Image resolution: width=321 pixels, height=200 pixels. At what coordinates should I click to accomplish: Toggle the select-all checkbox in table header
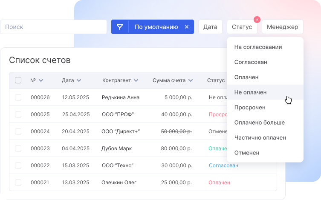pyautogui.click(x=18, y=80)
